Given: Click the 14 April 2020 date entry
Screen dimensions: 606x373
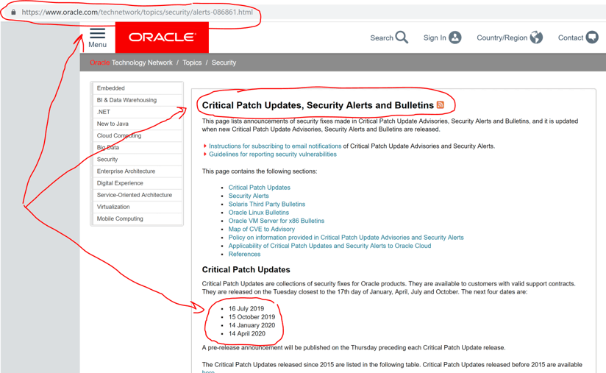Looking at the screenshot, I should click(247, 333).
